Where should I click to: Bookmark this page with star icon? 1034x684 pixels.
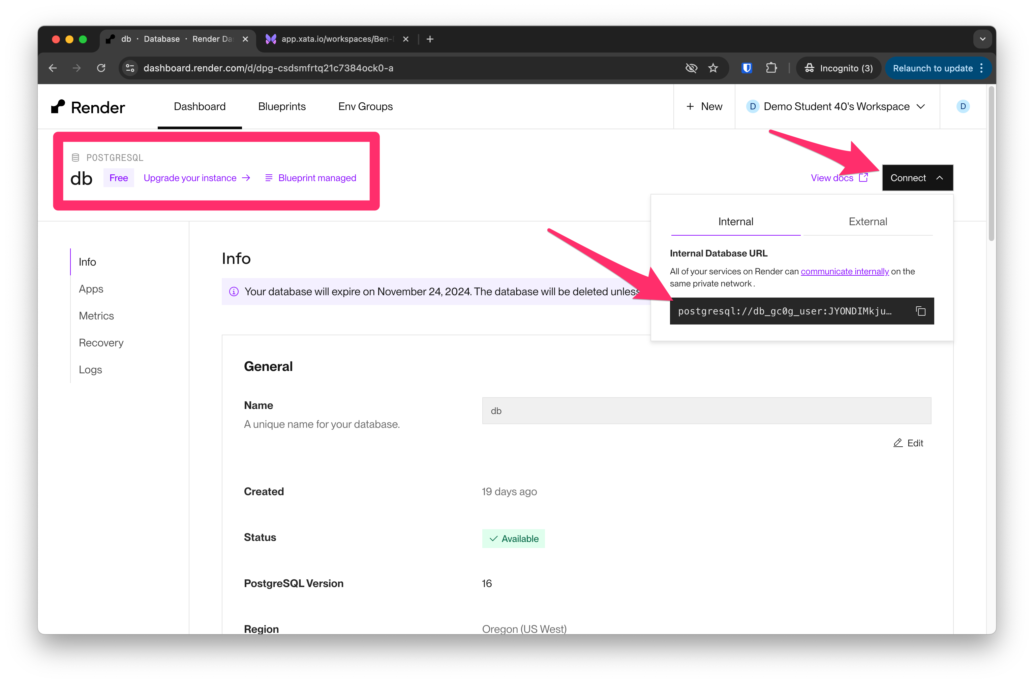point(713,68)
